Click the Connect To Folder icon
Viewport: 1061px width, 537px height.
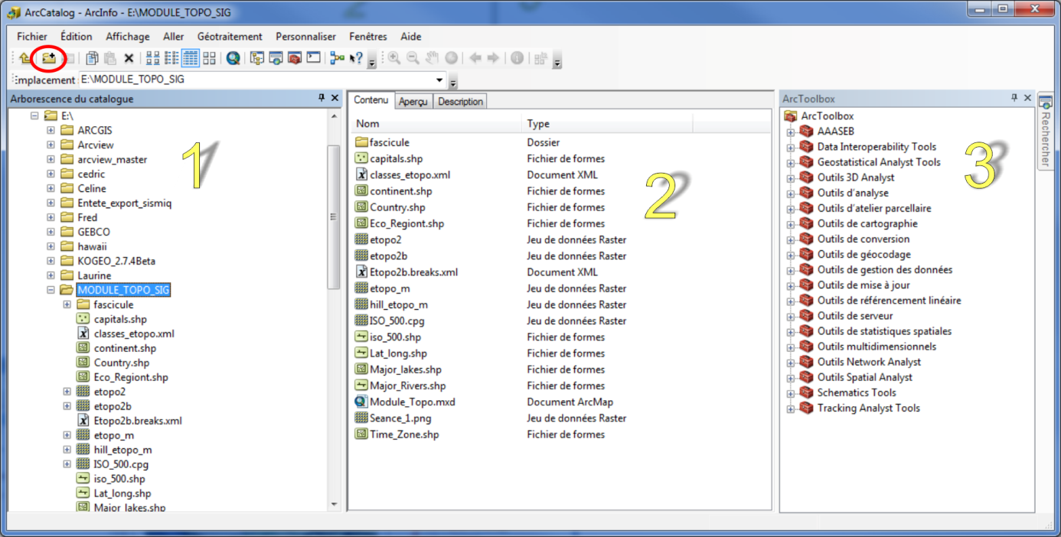tap(49, 58)
